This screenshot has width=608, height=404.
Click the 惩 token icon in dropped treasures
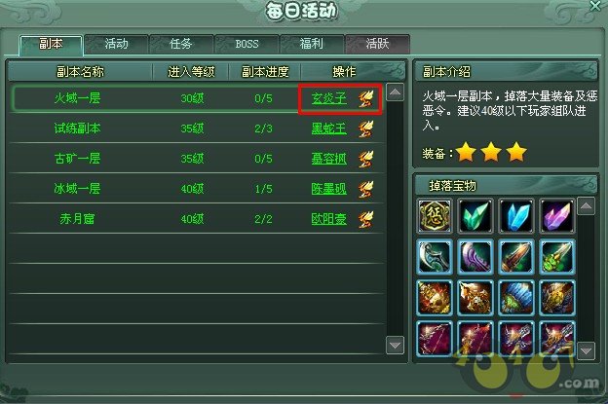[435, 216]
